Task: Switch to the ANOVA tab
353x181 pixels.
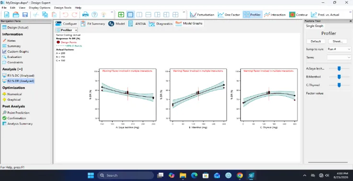Action: point(137,23)
